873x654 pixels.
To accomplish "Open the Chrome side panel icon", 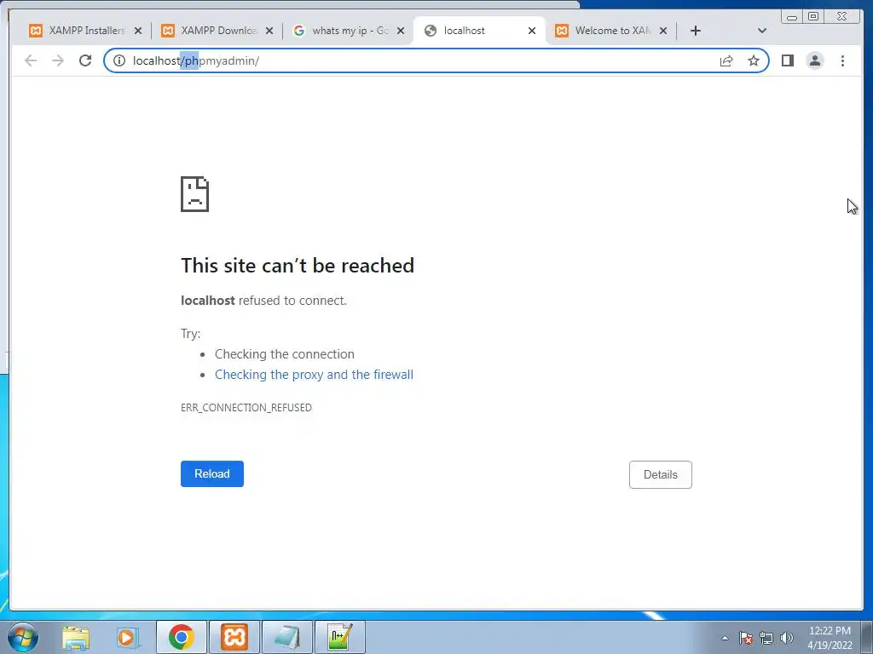I will [787, 60].
